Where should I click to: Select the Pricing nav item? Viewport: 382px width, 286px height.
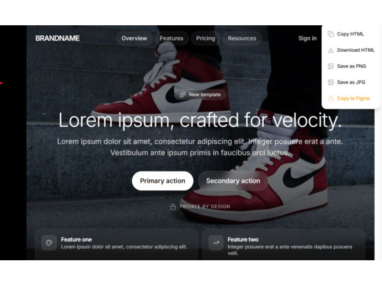tap(206, 38)
